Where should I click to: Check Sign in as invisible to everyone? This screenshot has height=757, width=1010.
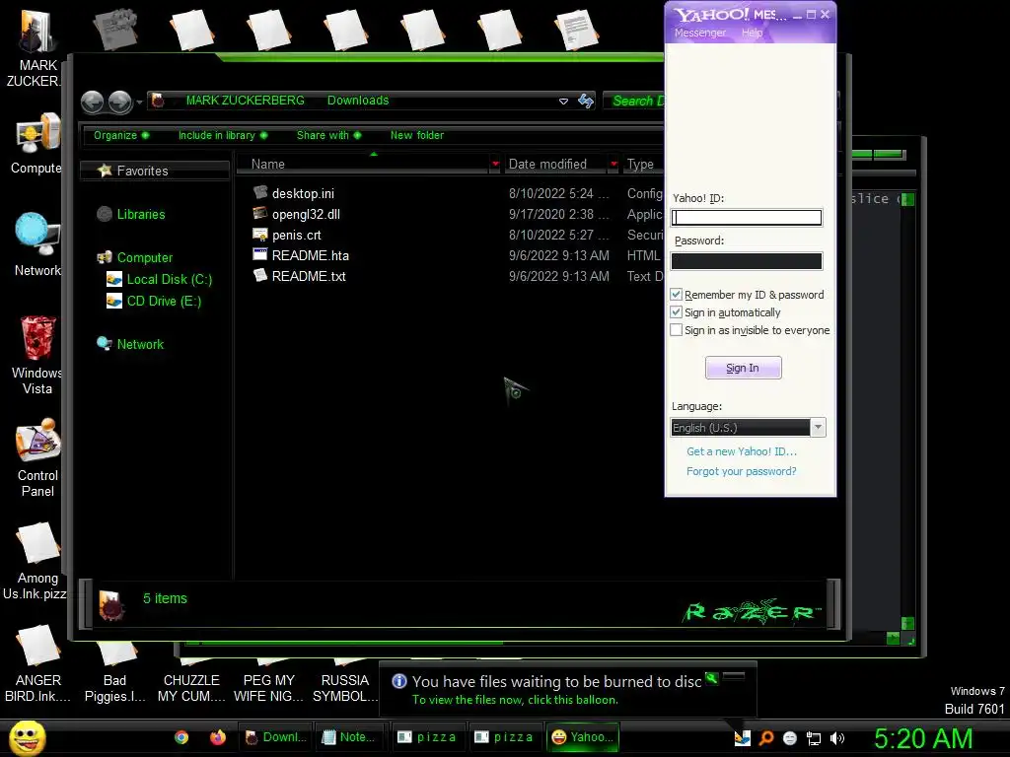click(x=676, y=330)
